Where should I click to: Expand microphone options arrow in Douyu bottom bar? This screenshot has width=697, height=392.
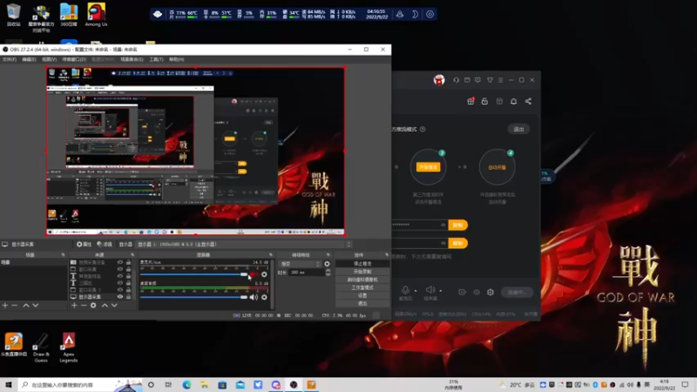pyautogui.click(x=416, y=291)
